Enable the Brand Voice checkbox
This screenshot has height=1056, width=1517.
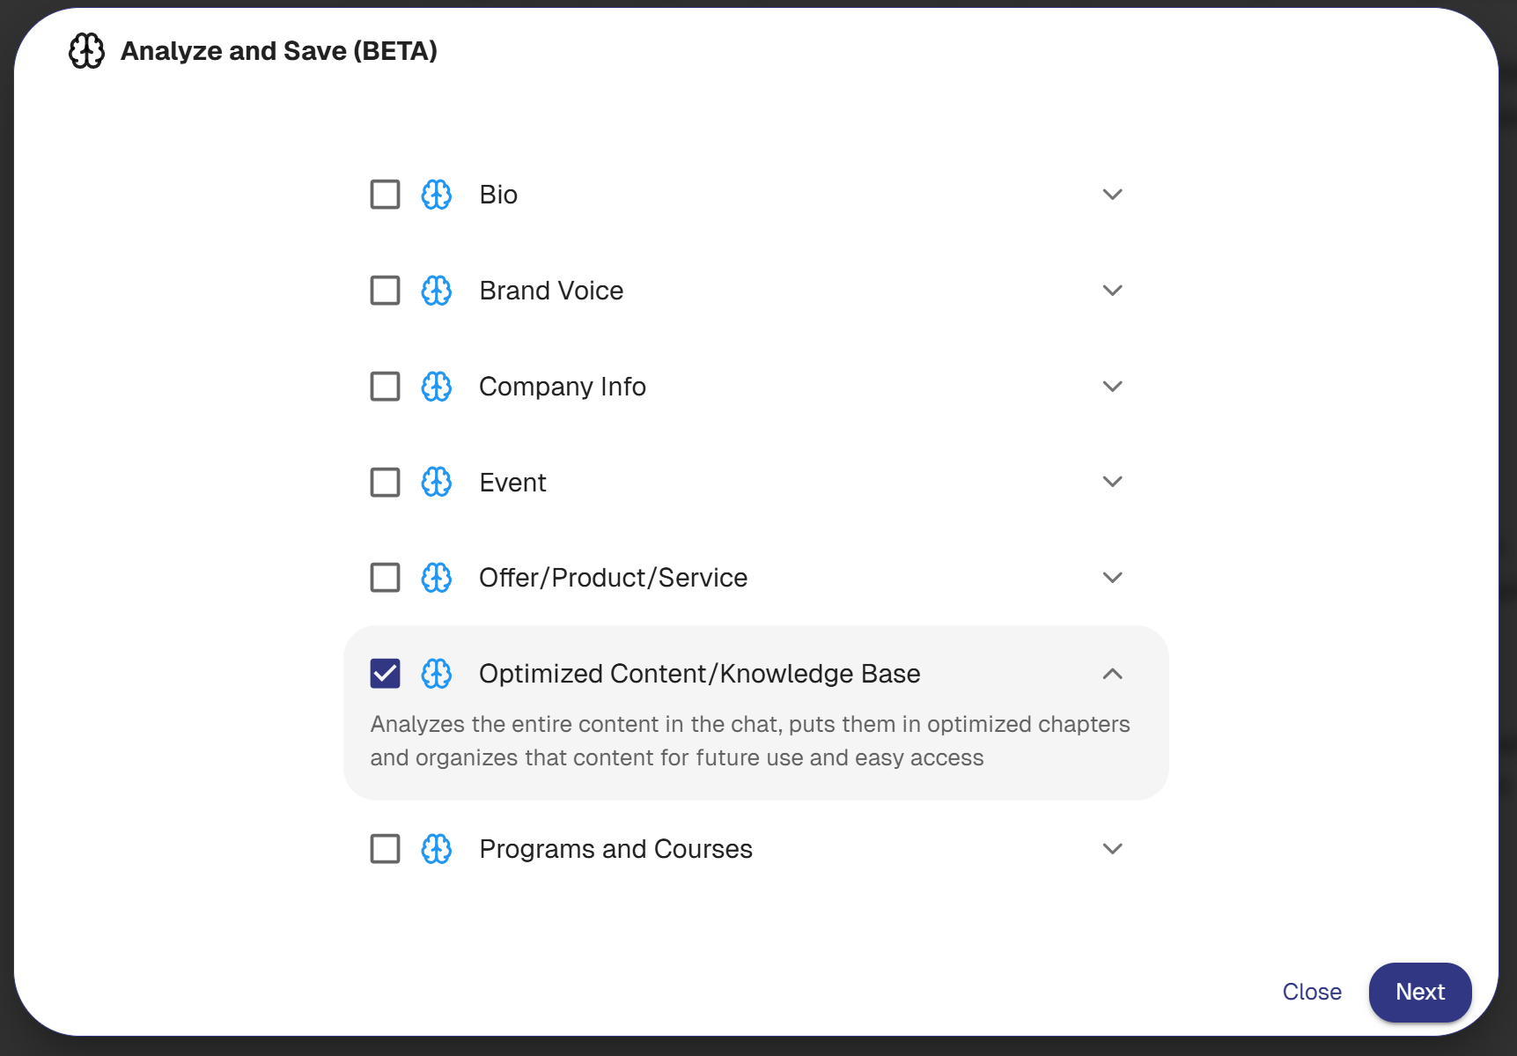point(385,291)
